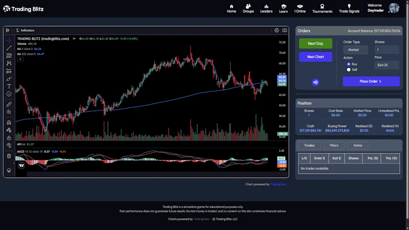The width and height of the screenshot is (409, 230).
Task: Click the MA 200 close indicator label
Action: click(25, 54)
